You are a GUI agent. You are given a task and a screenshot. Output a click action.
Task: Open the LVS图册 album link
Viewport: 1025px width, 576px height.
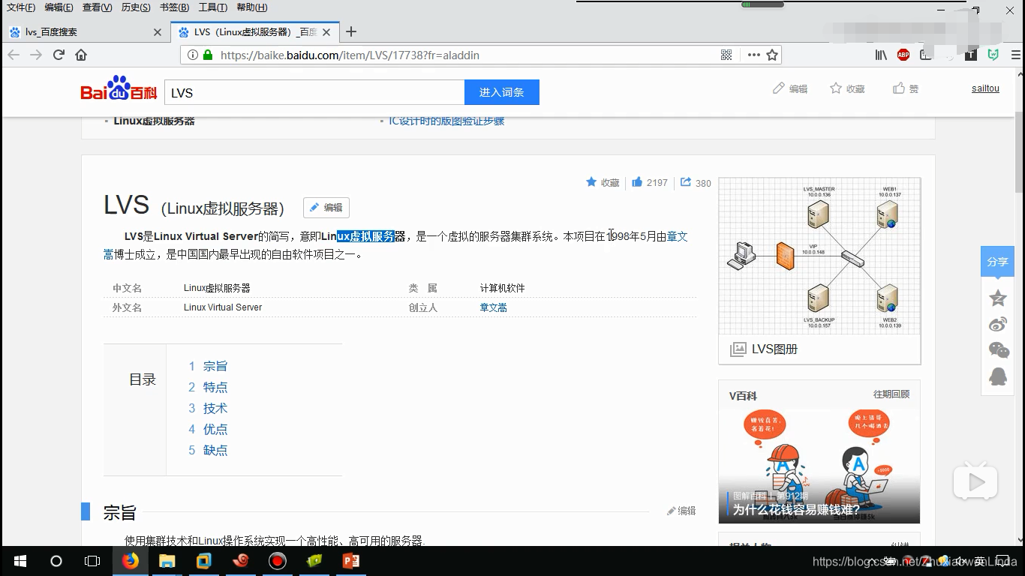765,349
